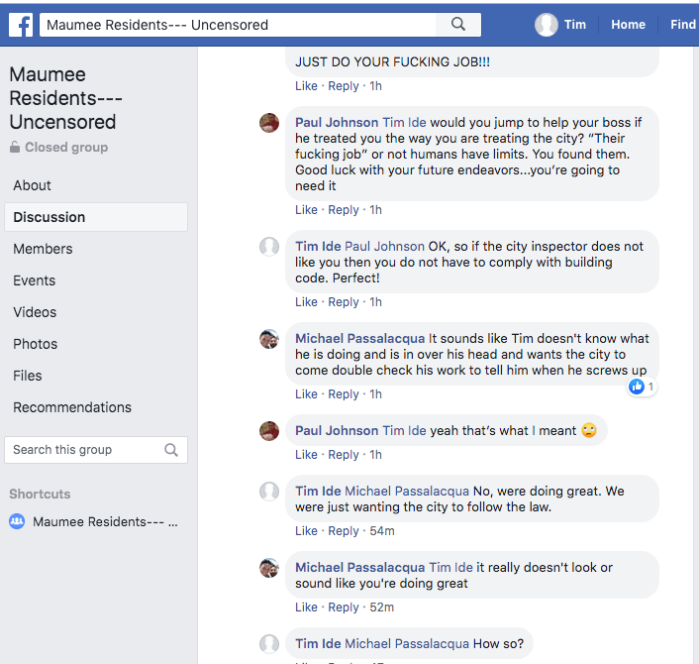Screen dimensions: 699x664
Task: Click the group icon under Shortcuts
Action: pos(17,521)
